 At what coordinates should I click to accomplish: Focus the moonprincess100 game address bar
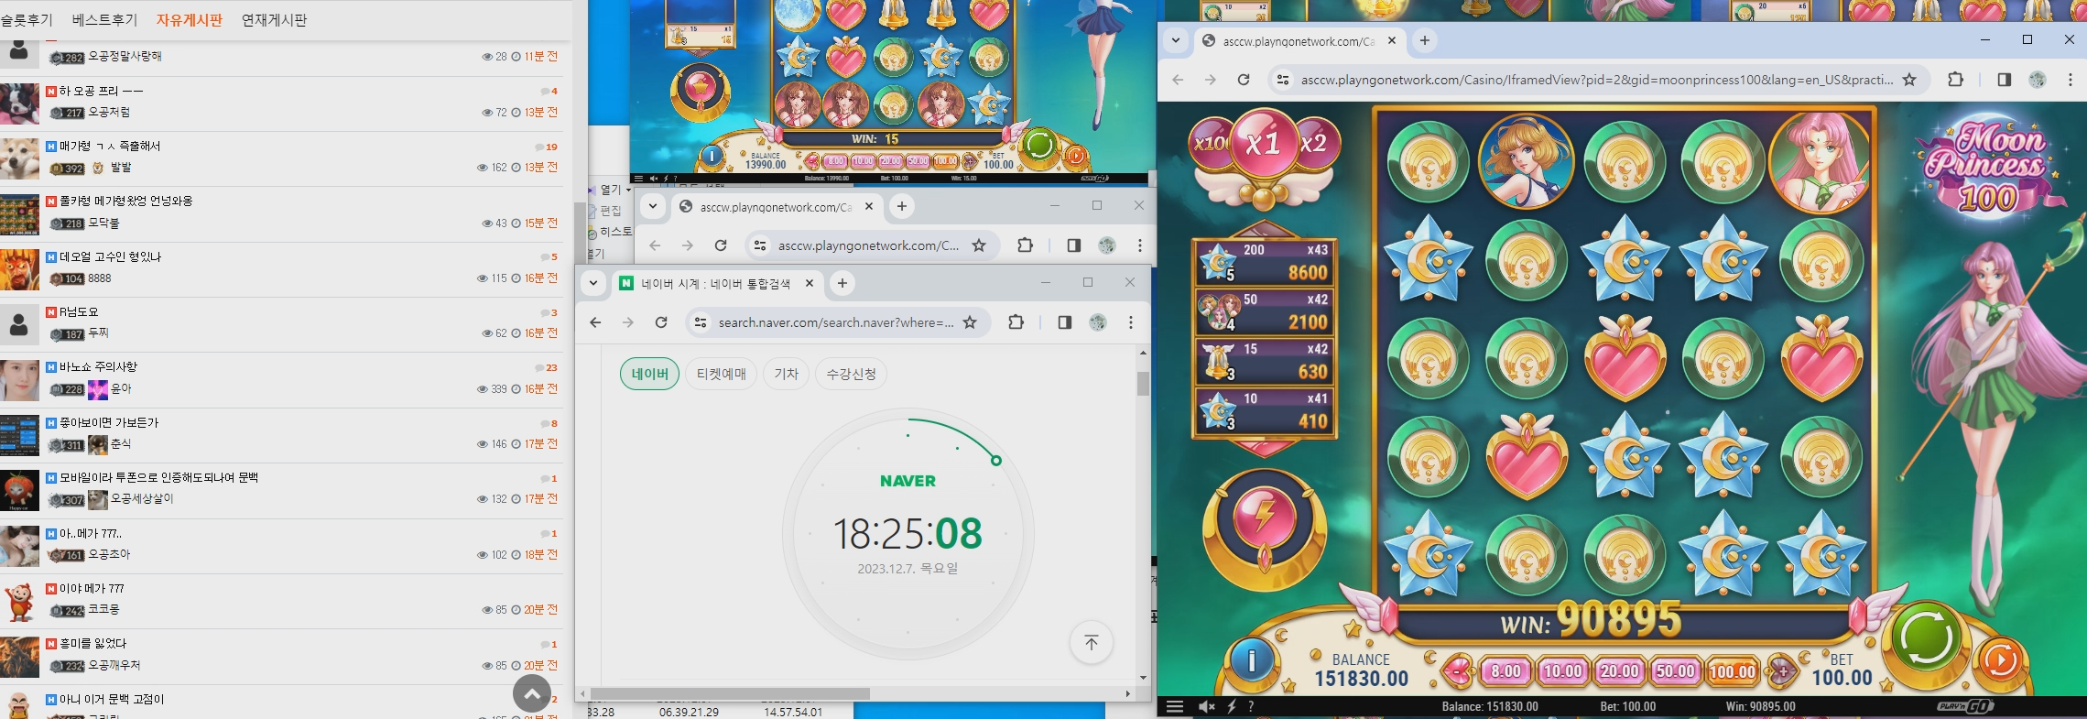point(1595,80)
